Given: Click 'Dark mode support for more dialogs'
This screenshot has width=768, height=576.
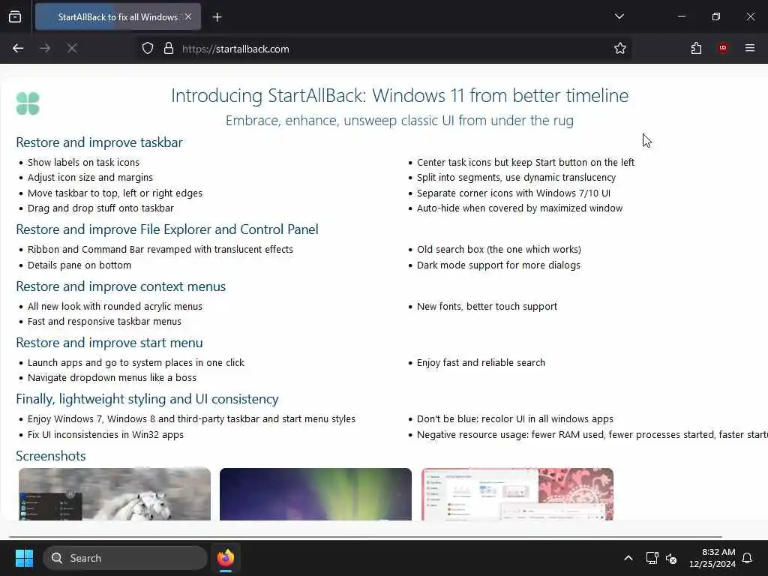Looking at the screenshot, I should (499, 265).
